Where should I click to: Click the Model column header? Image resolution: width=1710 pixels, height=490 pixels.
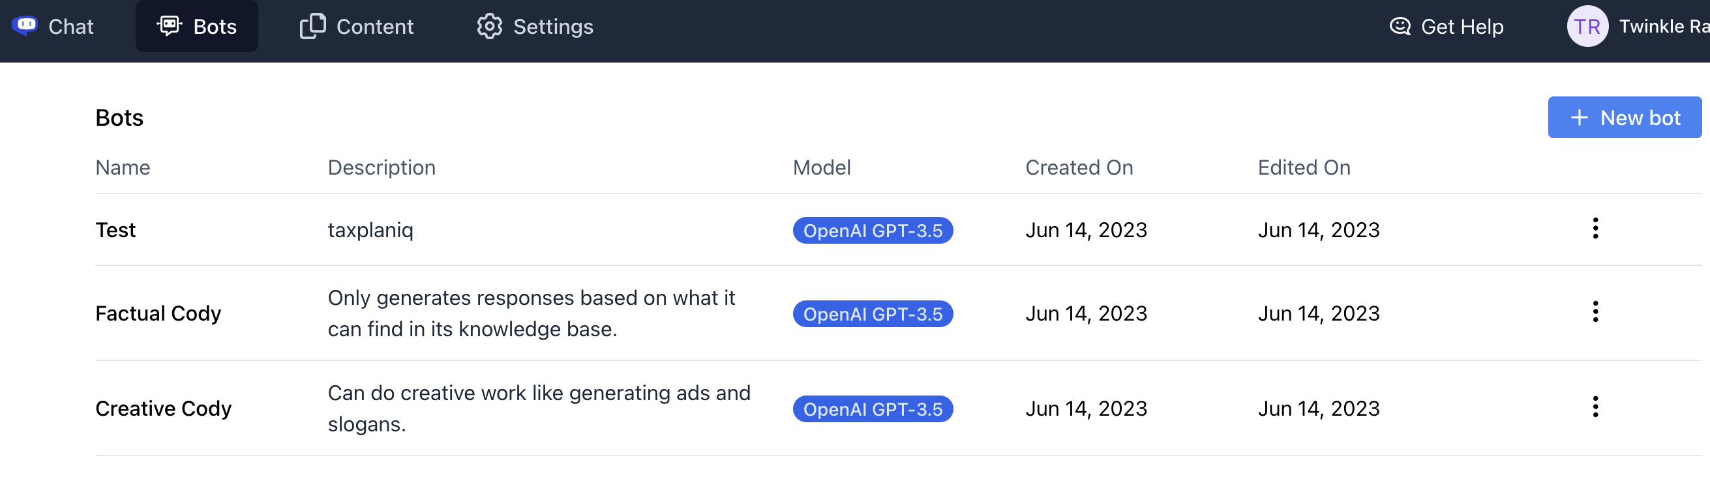822,167
